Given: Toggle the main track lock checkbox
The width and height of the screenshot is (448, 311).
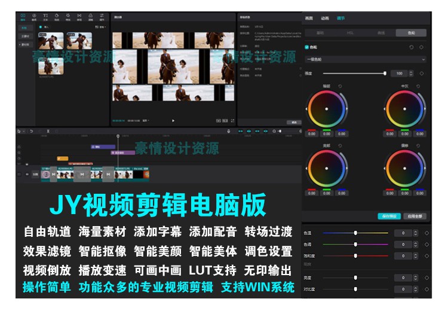Looking at the screenshot, I should click(19, 174).
